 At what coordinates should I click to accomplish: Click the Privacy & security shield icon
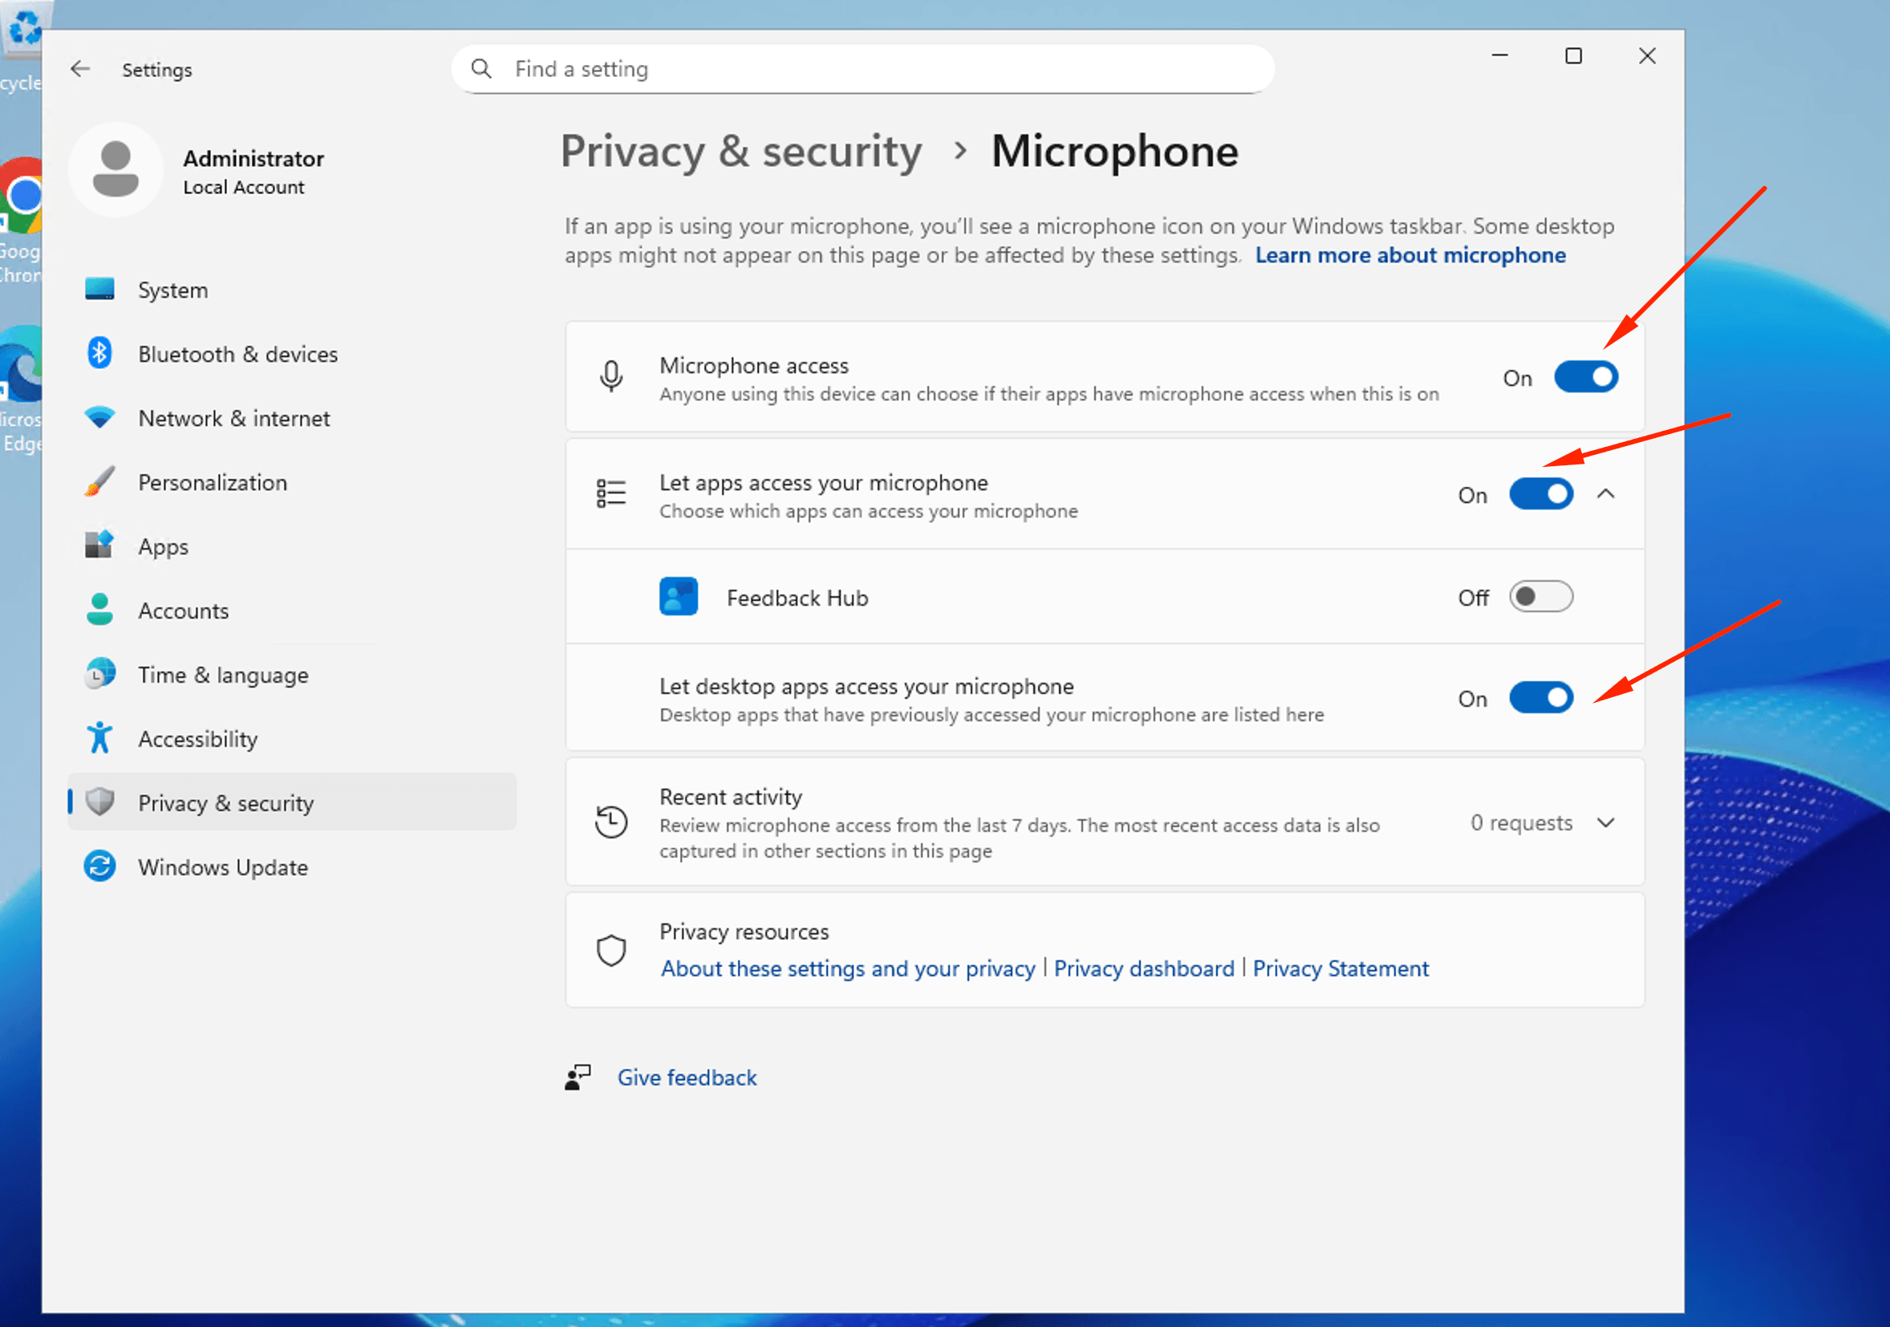point(99,802)
